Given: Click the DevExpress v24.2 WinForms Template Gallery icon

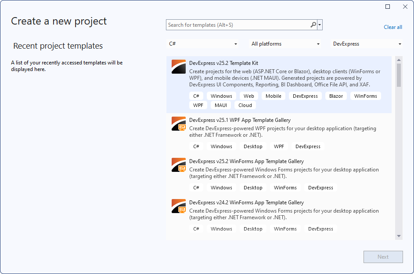Looking at the screenshot, I should tap(178, 206).
